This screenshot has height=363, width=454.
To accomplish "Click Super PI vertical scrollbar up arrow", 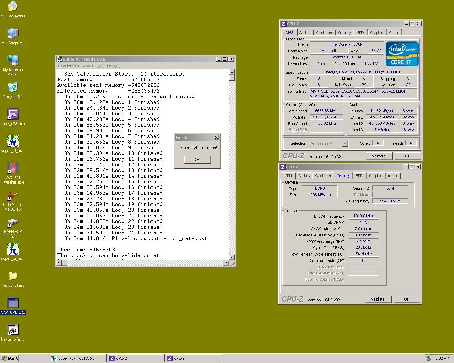I will [x=232, y=73].
